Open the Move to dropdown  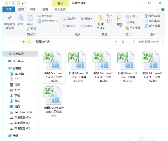pyautogui.click(x=70, y=19)
